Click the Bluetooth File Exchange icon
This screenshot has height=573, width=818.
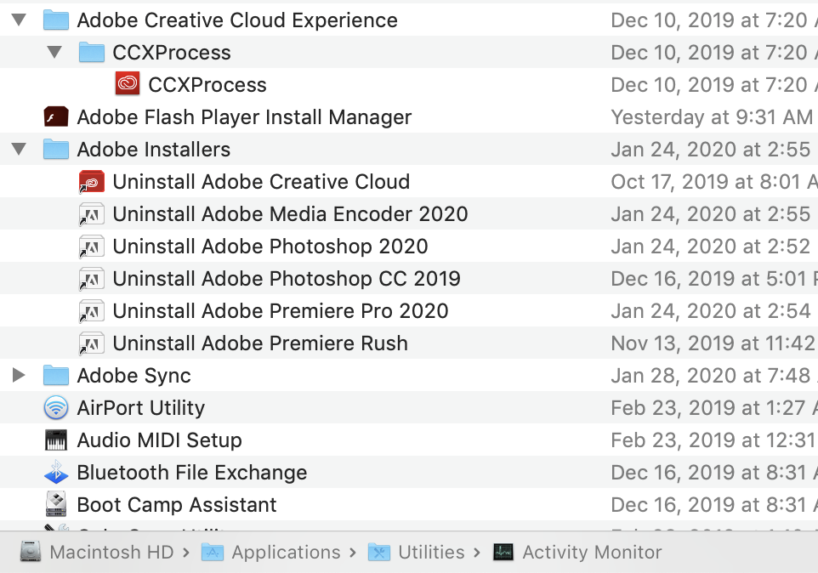click(55, 472)
